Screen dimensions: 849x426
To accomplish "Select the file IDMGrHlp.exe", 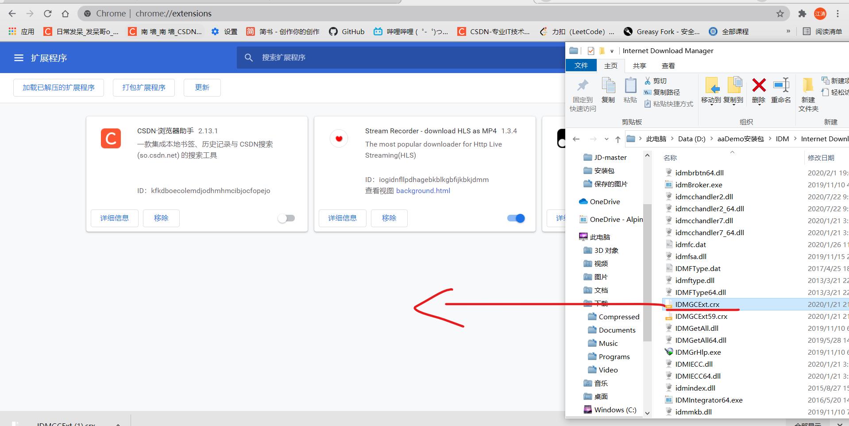I will pyautogui.click(x=698, y=352).
